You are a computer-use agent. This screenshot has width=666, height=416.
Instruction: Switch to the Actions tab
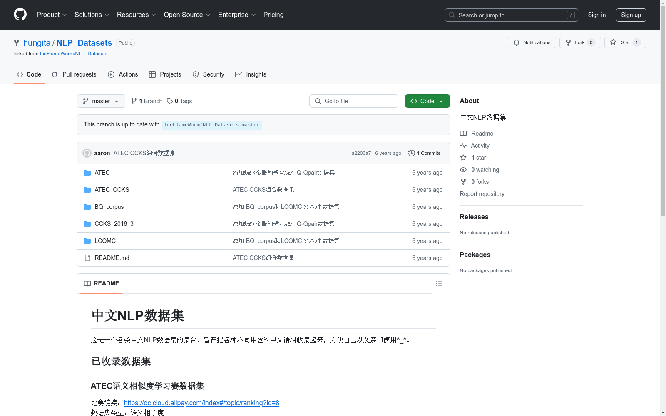(123, 74)
